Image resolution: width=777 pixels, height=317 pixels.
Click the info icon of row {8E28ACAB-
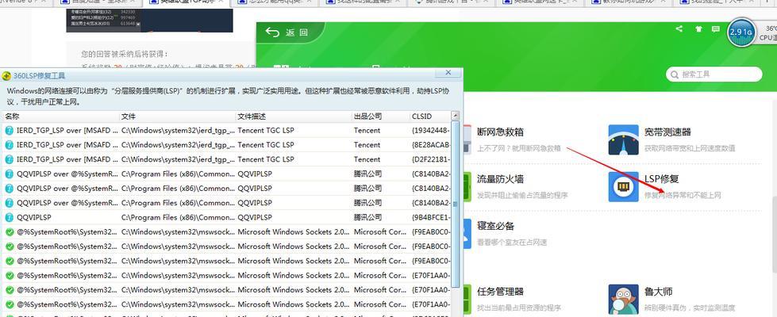tap(10, 145)
